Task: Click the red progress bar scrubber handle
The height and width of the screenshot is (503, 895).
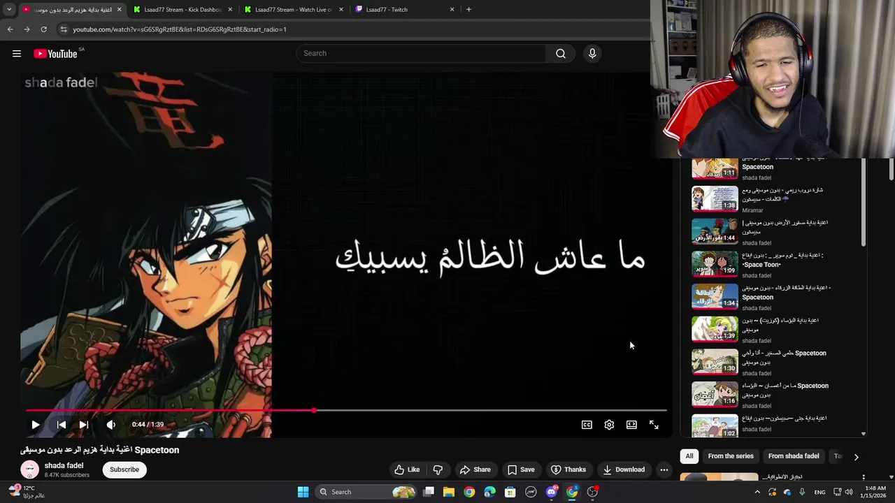Action: coord(314,410)
